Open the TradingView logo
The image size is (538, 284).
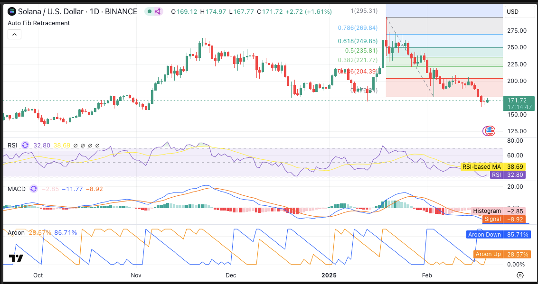(x=16, y=258)
